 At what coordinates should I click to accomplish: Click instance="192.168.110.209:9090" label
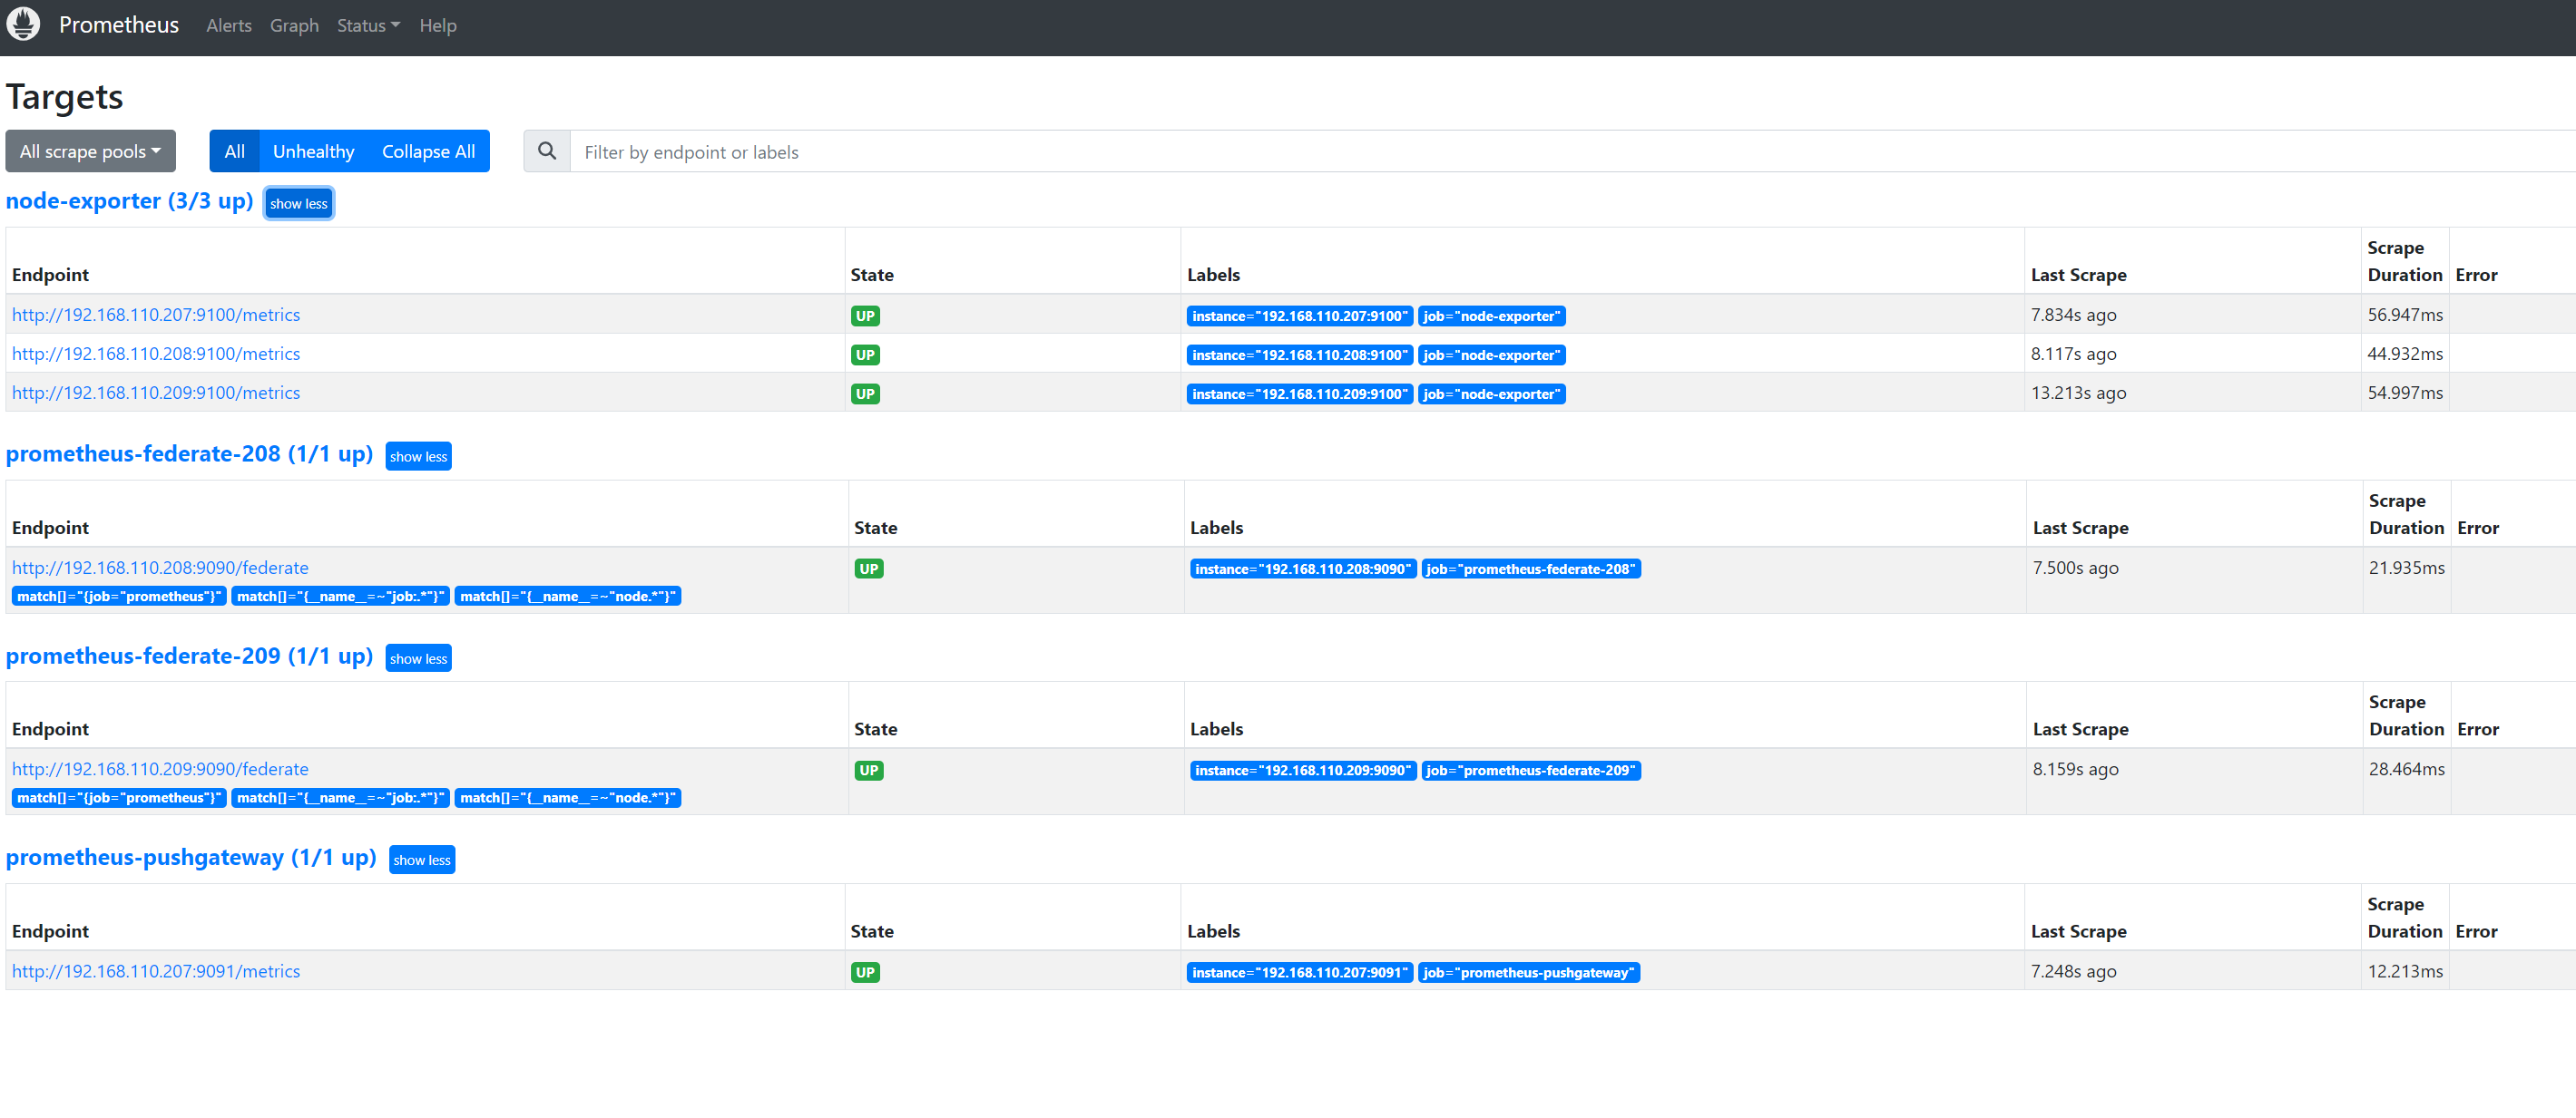click(1302, 771)
